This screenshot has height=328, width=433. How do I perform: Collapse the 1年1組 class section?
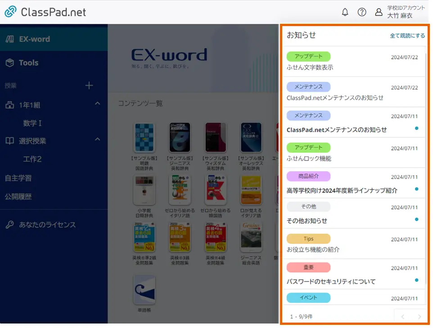pyautogui.click(x=98, y=104)
